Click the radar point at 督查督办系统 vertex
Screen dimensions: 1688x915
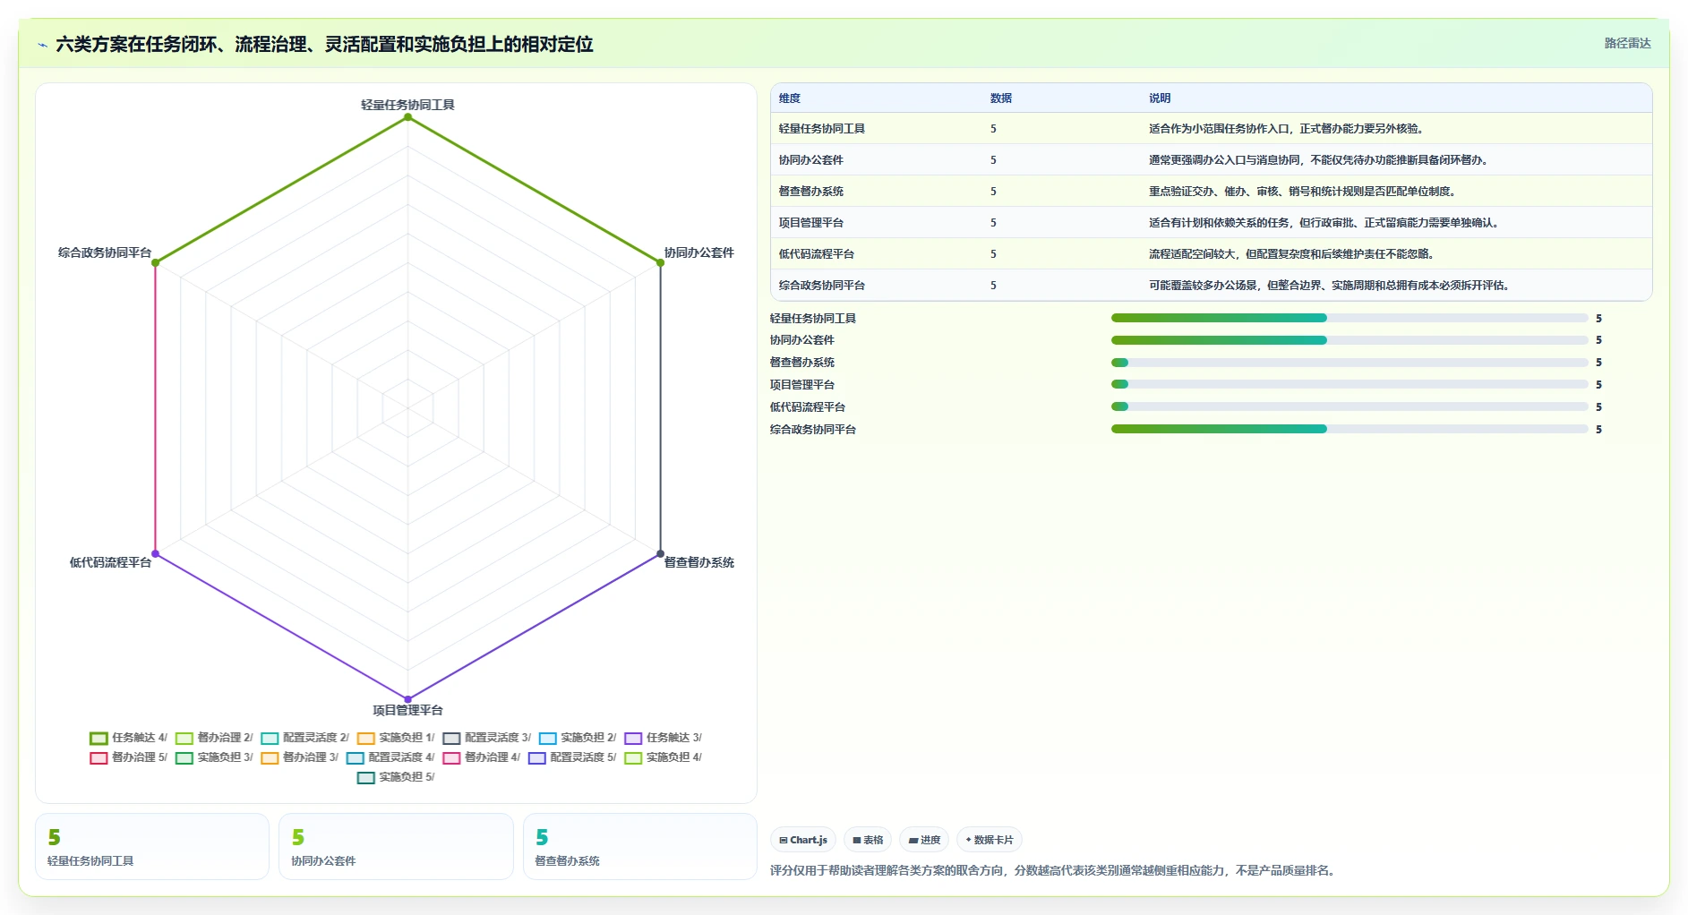[x=661, y=554]
